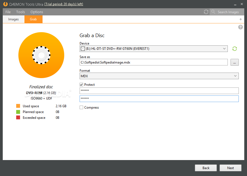Click the magnifier icon in Search Images
247x176 pixels.
[213, 12]
